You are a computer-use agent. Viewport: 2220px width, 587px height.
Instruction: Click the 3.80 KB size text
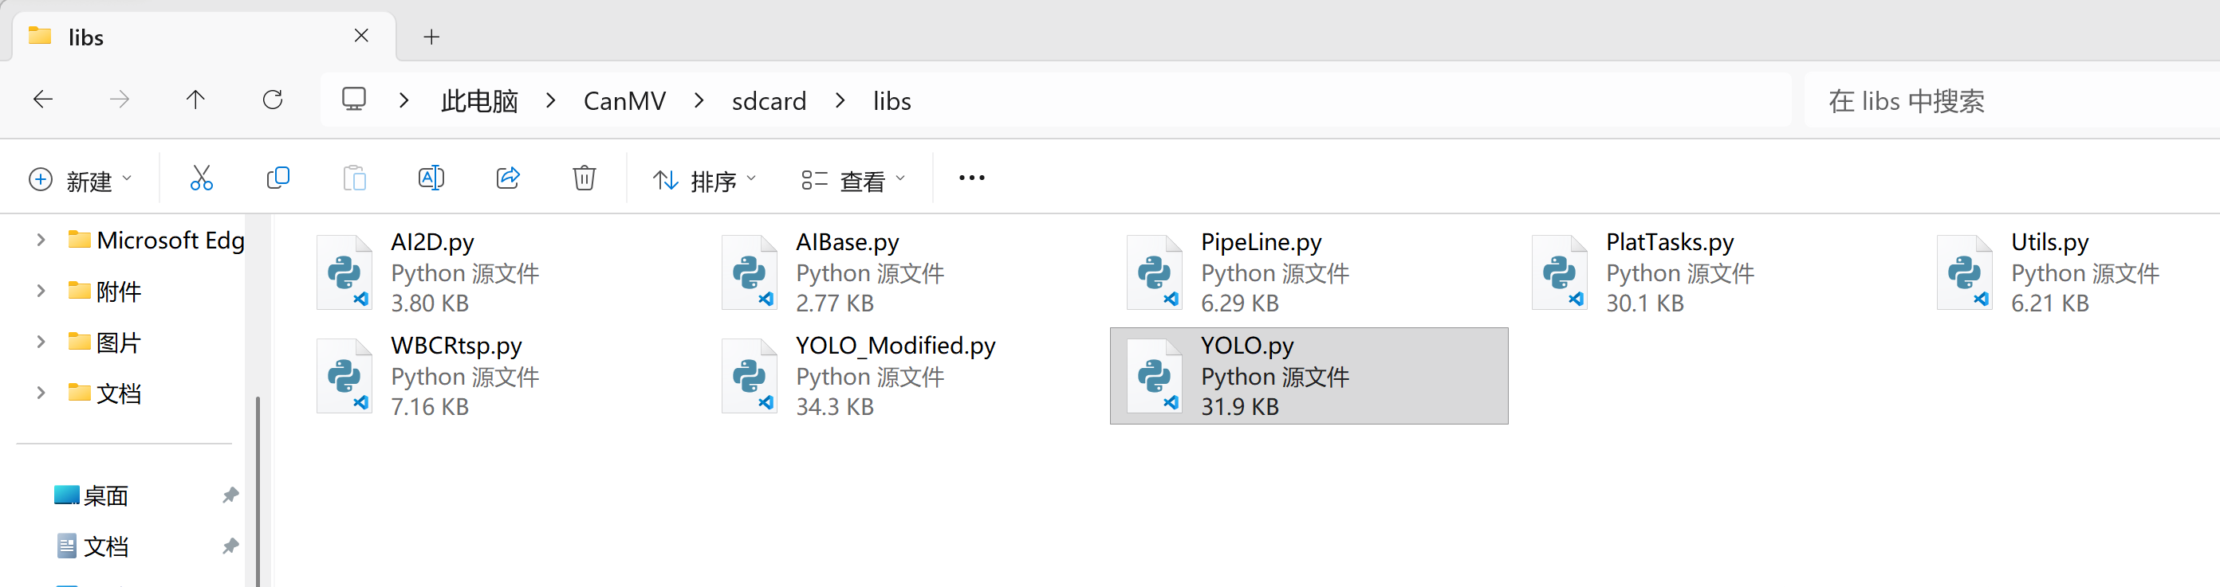coord(429,303)
